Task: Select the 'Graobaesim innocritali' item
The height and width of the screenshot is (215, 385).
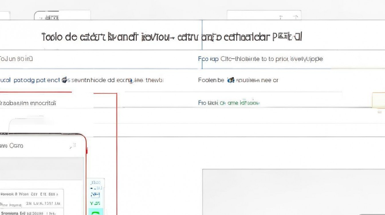Action: click(x=28, y=103)
